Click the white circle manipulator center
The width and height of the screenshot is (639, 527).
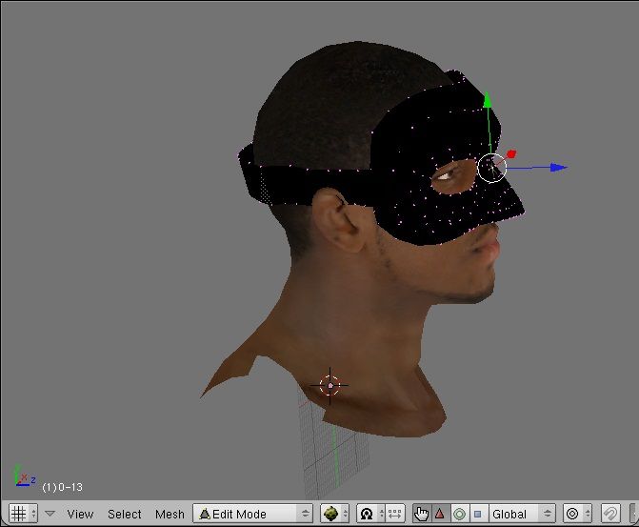point(492,168)
